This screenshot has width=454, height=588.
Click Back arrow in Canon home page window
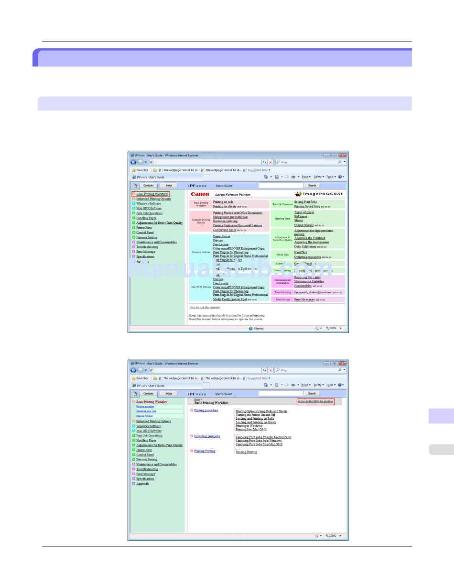[134, 162]
